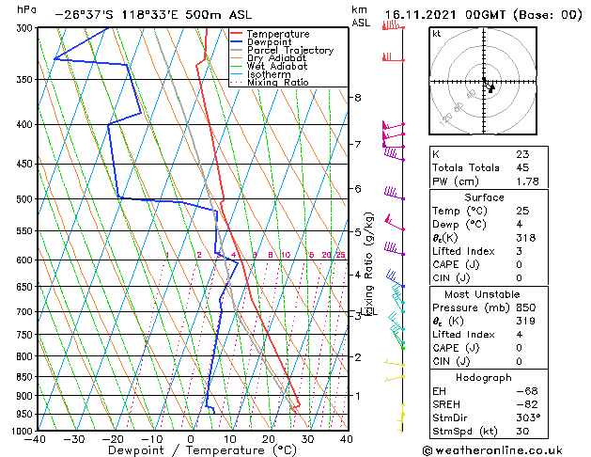Click the "850" pressure axis label on chart
The height and width of the screenshot is (457, 591).
[26, 377]
